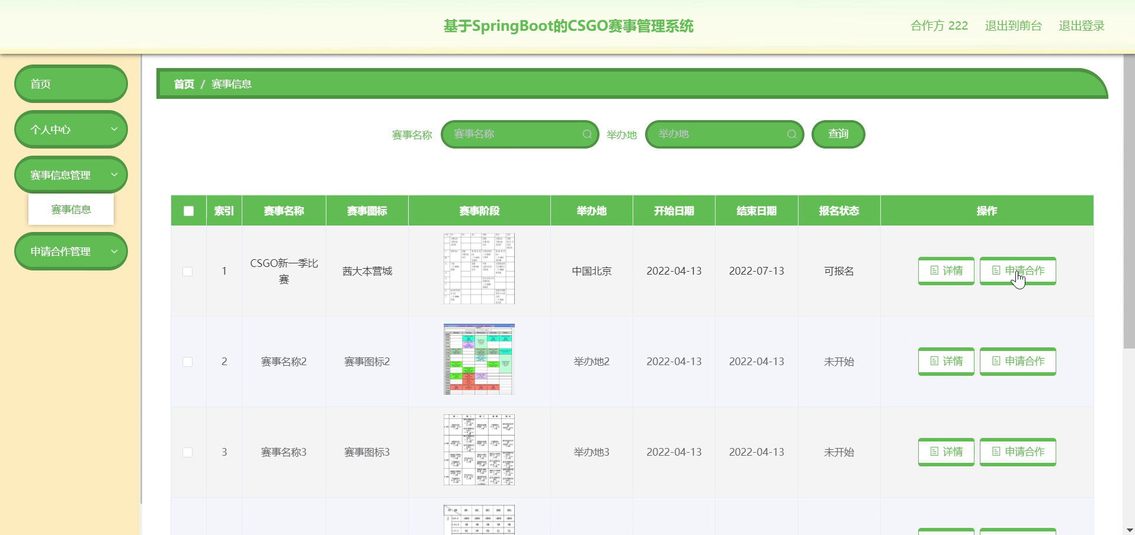Click the system title 基于SpringBoot的CSGO赛事管理系统
1135x535 pixels.
tap(568, 26)
